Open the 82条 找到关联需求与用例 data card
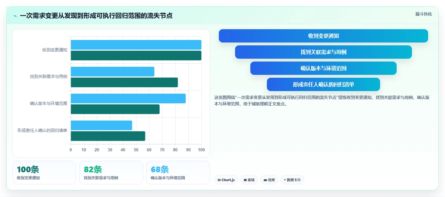 coord(111,173)
